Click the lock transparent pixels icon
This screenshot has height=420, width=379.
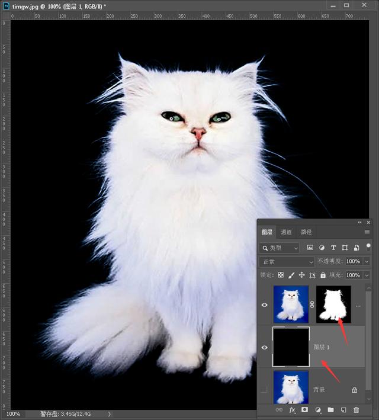tap(281, 275)
